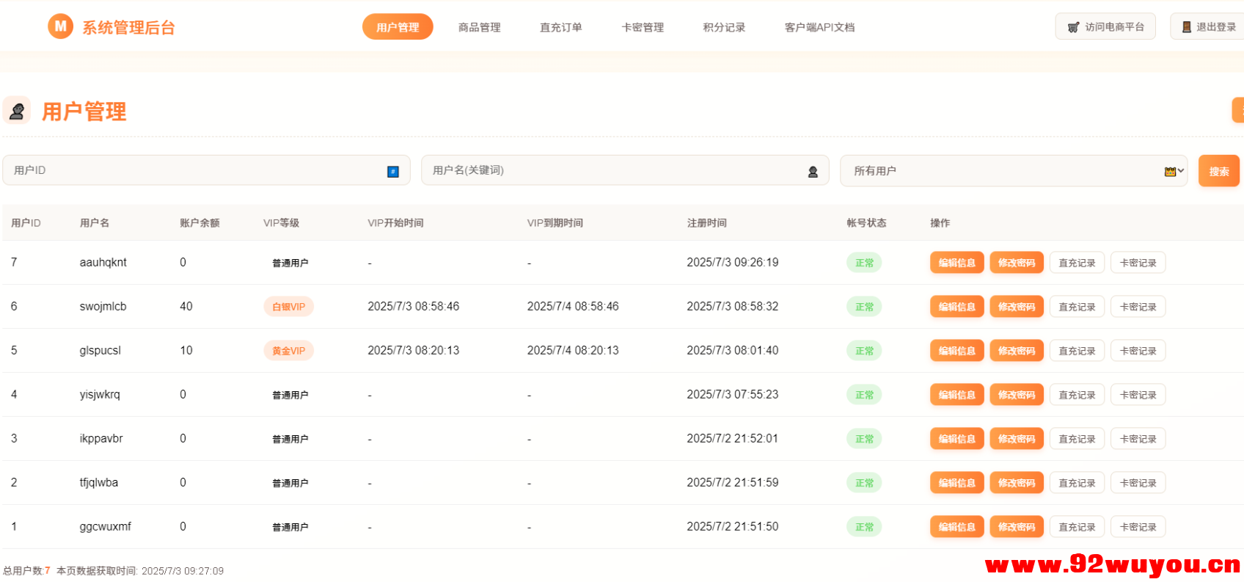View 直充记录 for user glspucsl
The image size is (1244, 582).
coord(1076,351)
